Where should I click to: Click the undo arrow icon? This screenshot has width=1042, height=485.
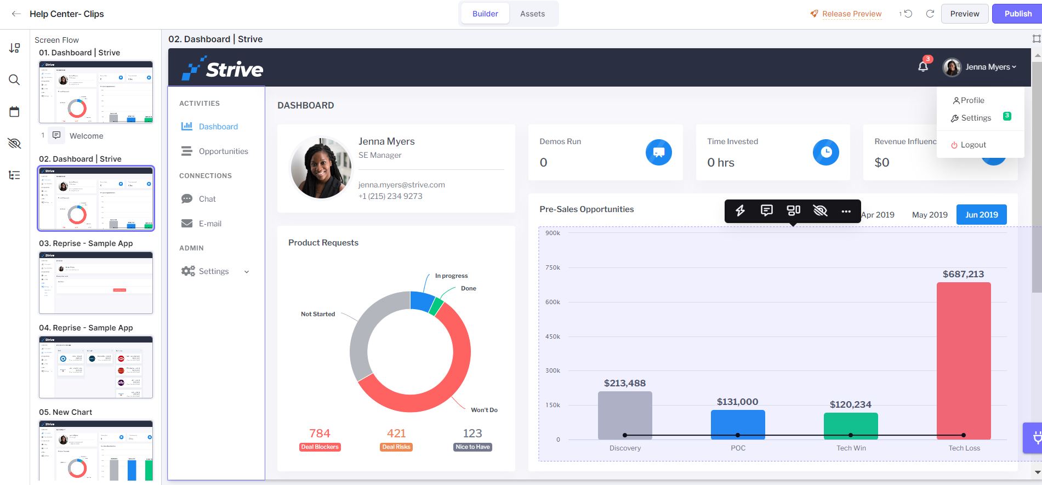(908, 14)
